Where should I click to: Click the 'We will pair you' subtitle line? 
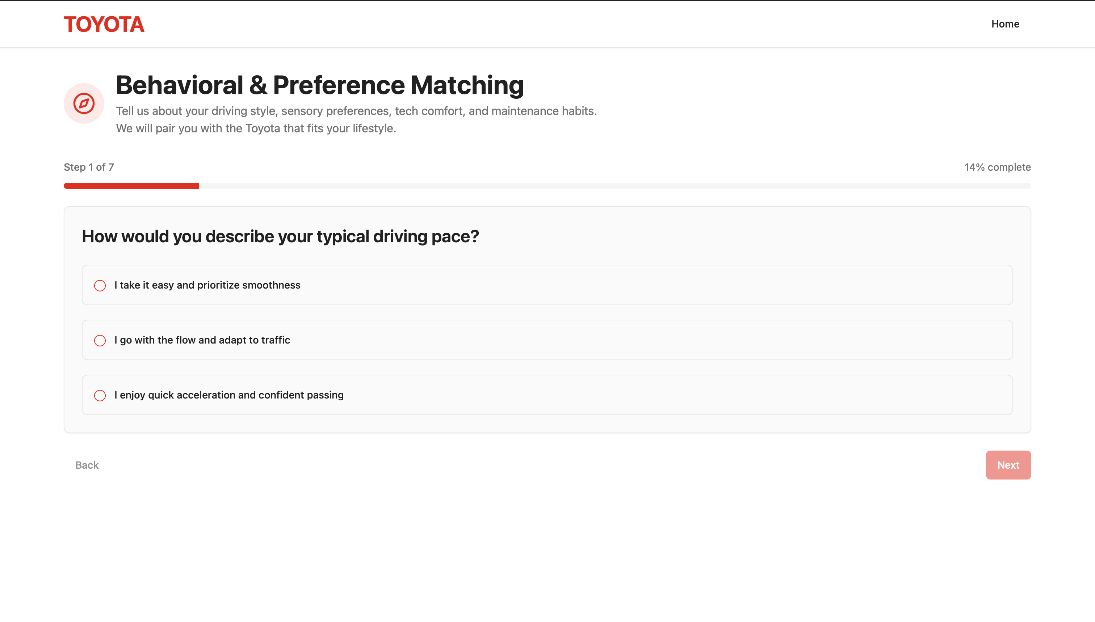[x=256, y=129]
